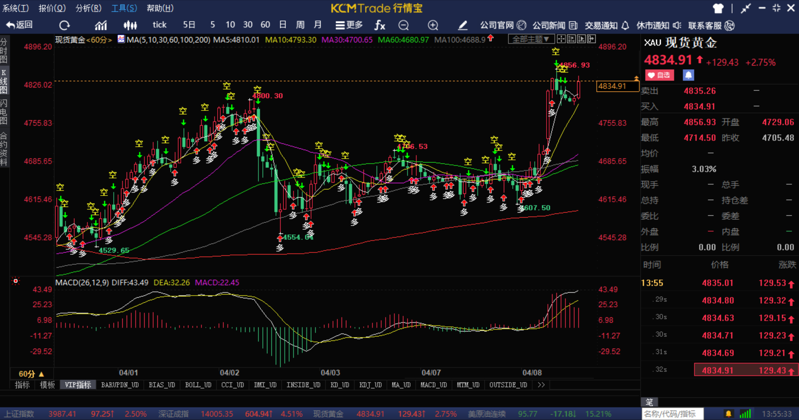
Task: Select the CCI_UD indicator
Action: (x=233, y=385)
